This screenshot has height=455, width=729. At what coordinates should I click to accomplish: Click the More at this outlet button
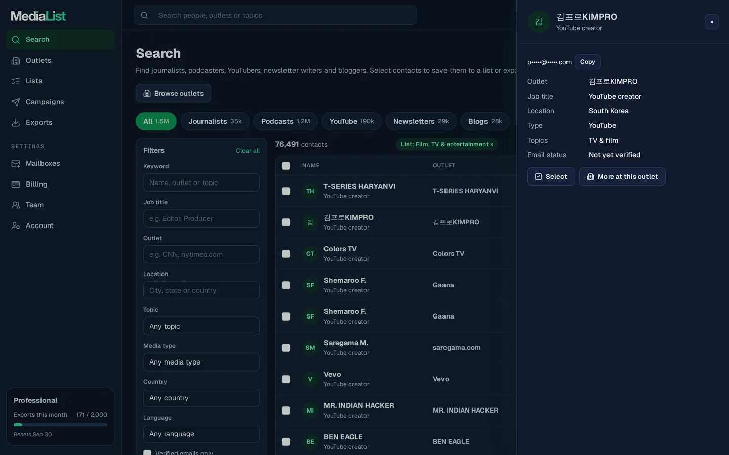point(622,176)
